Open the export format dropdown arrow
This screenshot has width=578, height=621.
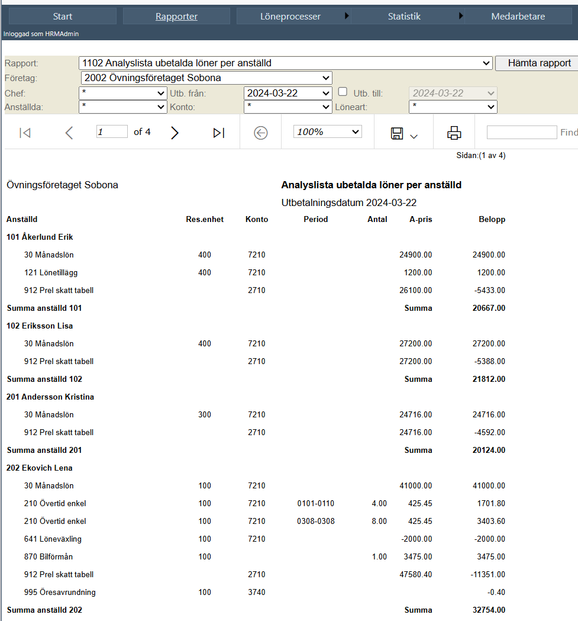(414, 136)
